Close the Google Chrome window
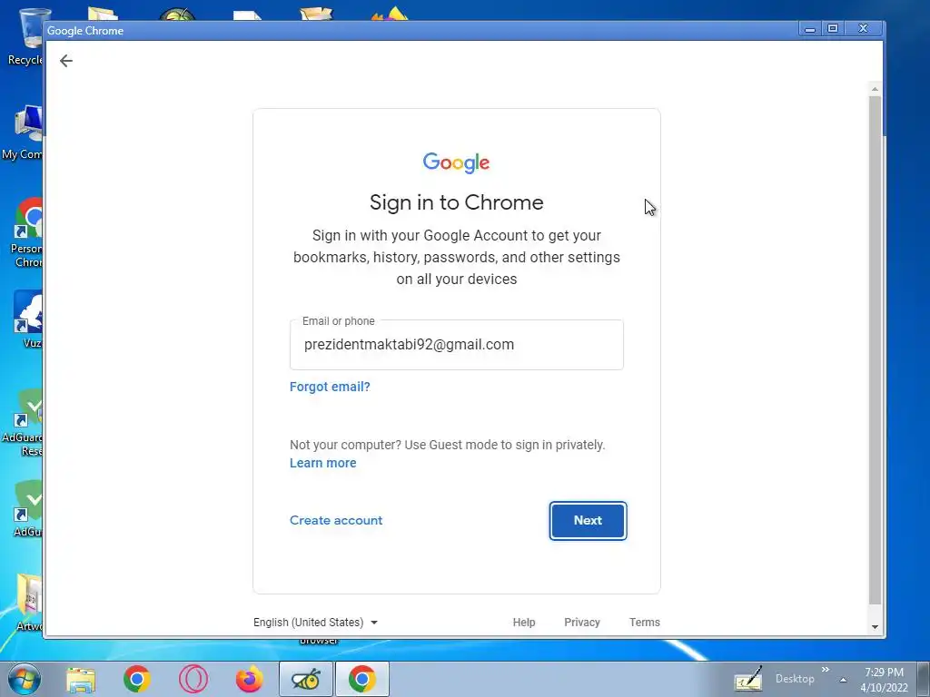Image resolution: width=930 pixels, height=697 pixels. pyautogui.click(x=863, y=28)
